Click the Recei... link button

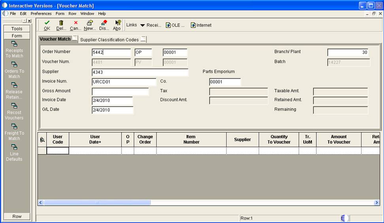click(154, 25)
